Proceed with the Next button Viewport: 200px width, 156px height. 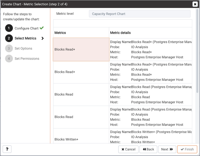[167, 149]
